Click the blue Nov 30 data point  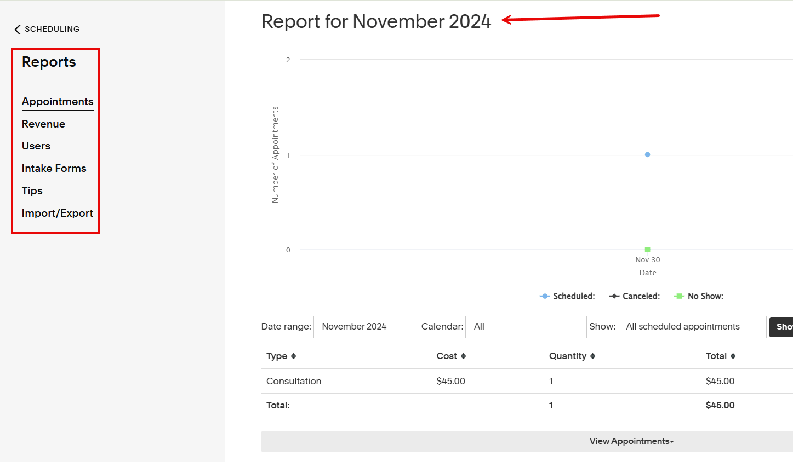coord(647,154)
